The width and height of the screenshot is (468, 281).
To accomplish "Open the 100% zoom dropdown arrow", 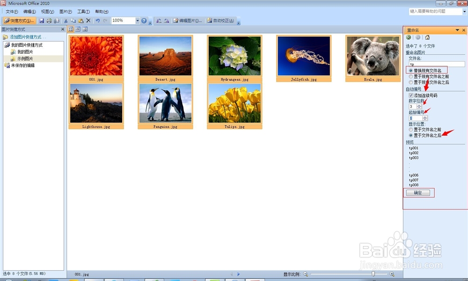I will tap(137, 21).
